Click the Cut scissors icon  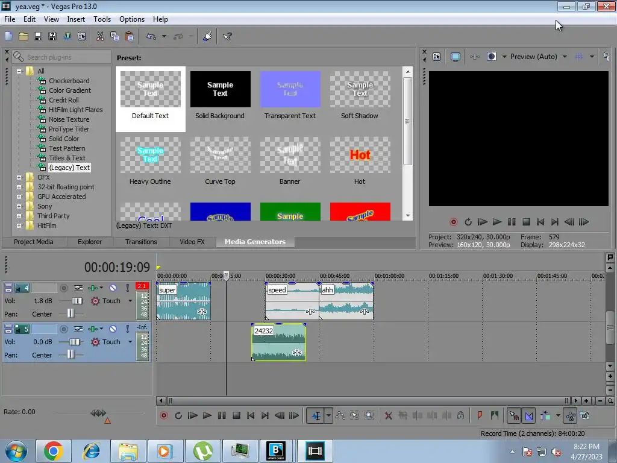pos(100,36)
